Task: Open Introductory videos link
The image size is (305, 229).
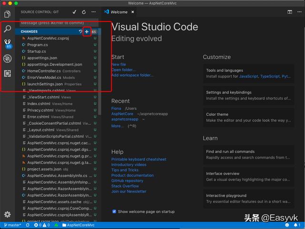Action: [x=129, y=165]
